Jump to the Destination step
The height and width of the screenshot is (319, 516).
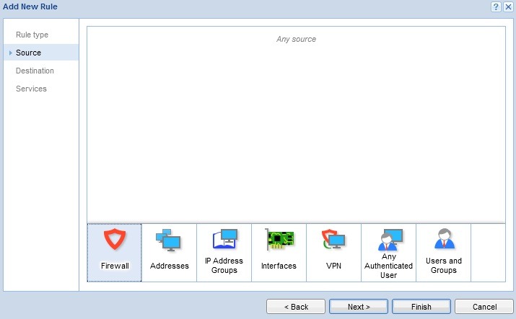35,71
